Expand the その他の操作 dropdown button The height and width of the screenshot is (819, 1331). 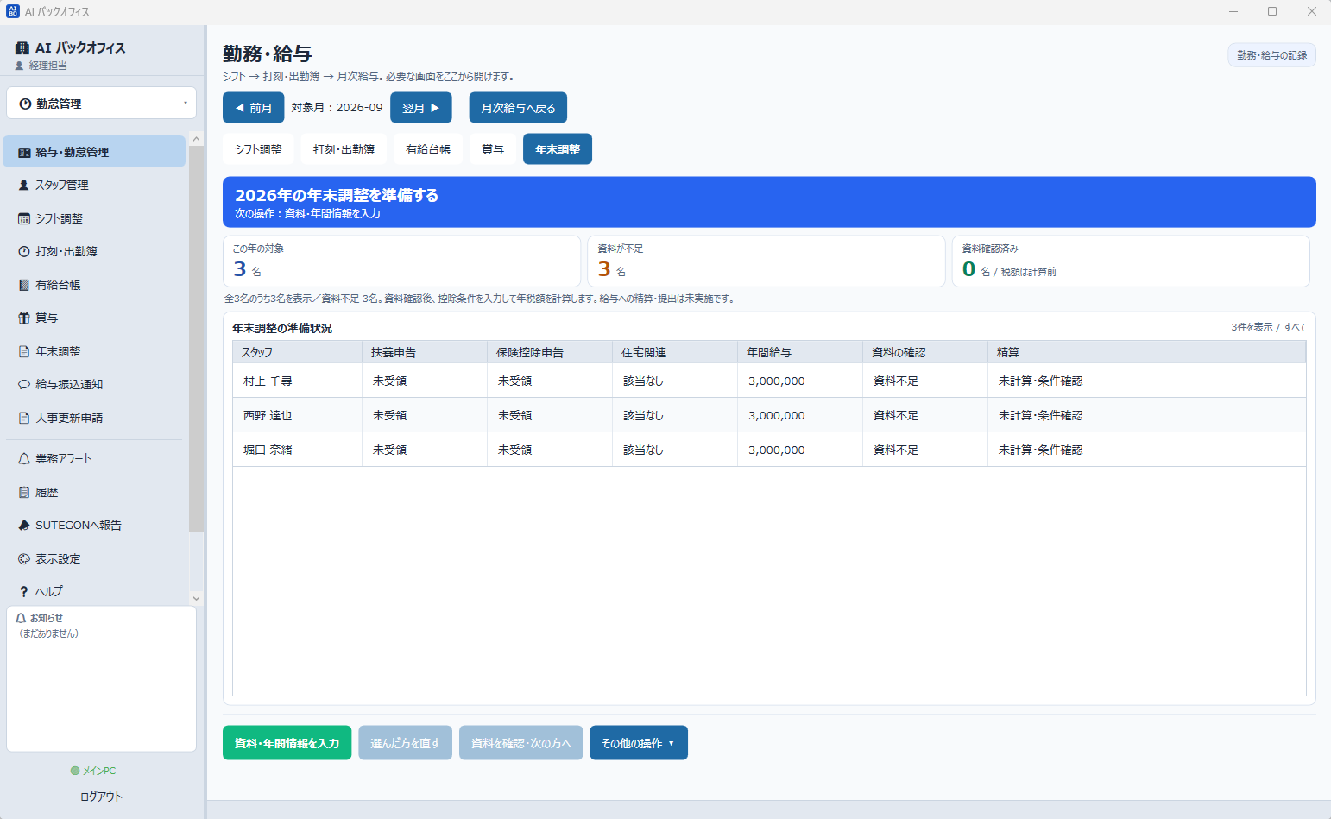pos(639,743)
